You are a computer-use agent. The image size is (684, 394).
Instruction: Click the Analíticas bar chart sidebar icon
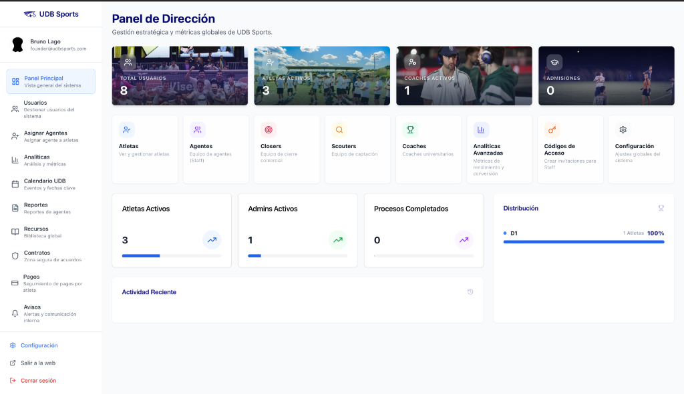15,160
